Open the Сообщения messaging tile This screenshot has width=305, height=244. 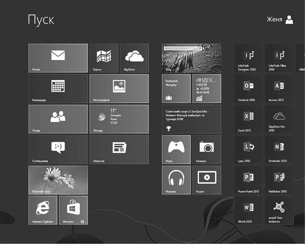58,150
